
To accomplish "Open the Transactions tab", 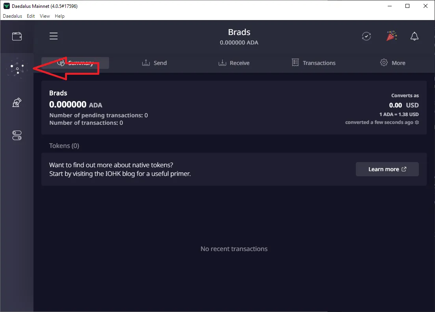I will (314, 63).
